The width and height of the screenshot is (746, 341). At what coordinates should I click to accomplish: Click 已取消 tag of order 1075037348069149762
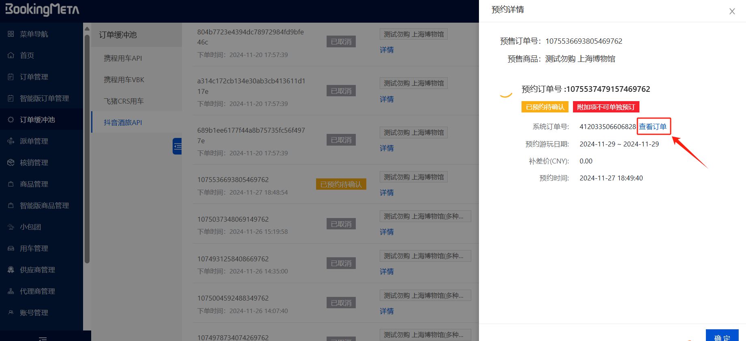tap(341, 224)
